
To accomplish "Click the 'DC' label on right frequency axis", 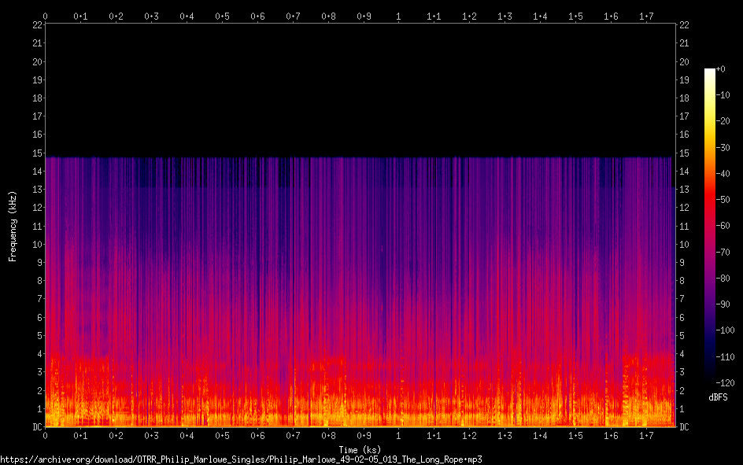I will (684, 427).
